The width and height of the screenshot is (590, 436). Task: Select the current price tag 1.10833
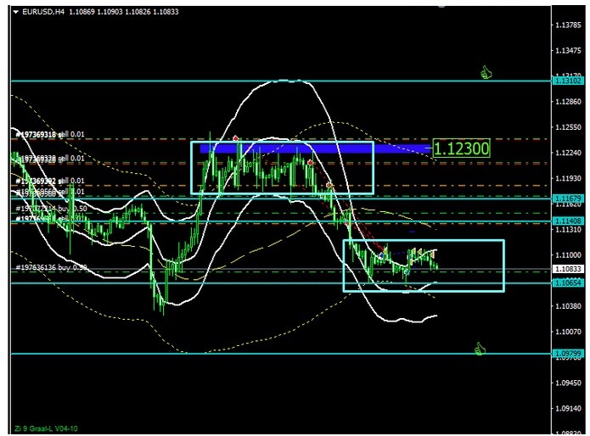[566, 270]
